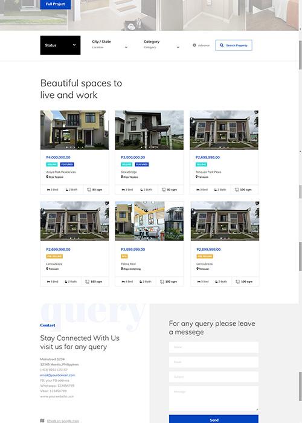This screenshot has width=302, height=423.
Task: Click the location pin on Araya Park Residences
Action: [x=47, y=177]
